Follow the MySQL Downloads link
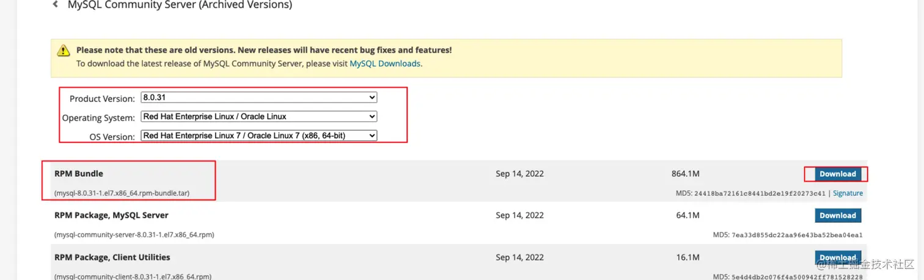The image size is (924, 280). click(x=384, y=63)
